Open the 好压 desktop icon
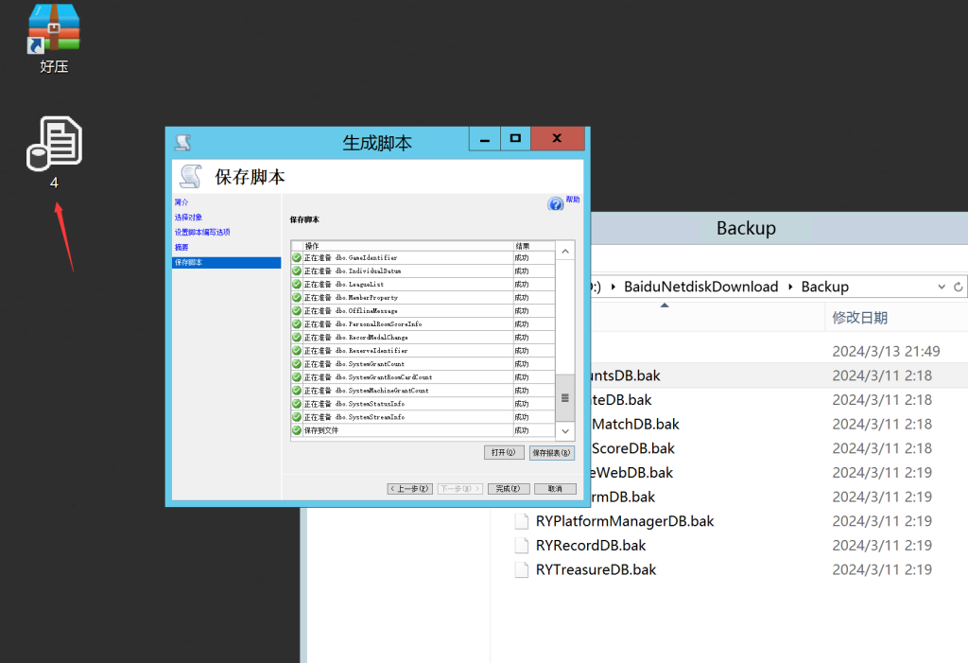This screenshot has height=663, width=968. 52,28
